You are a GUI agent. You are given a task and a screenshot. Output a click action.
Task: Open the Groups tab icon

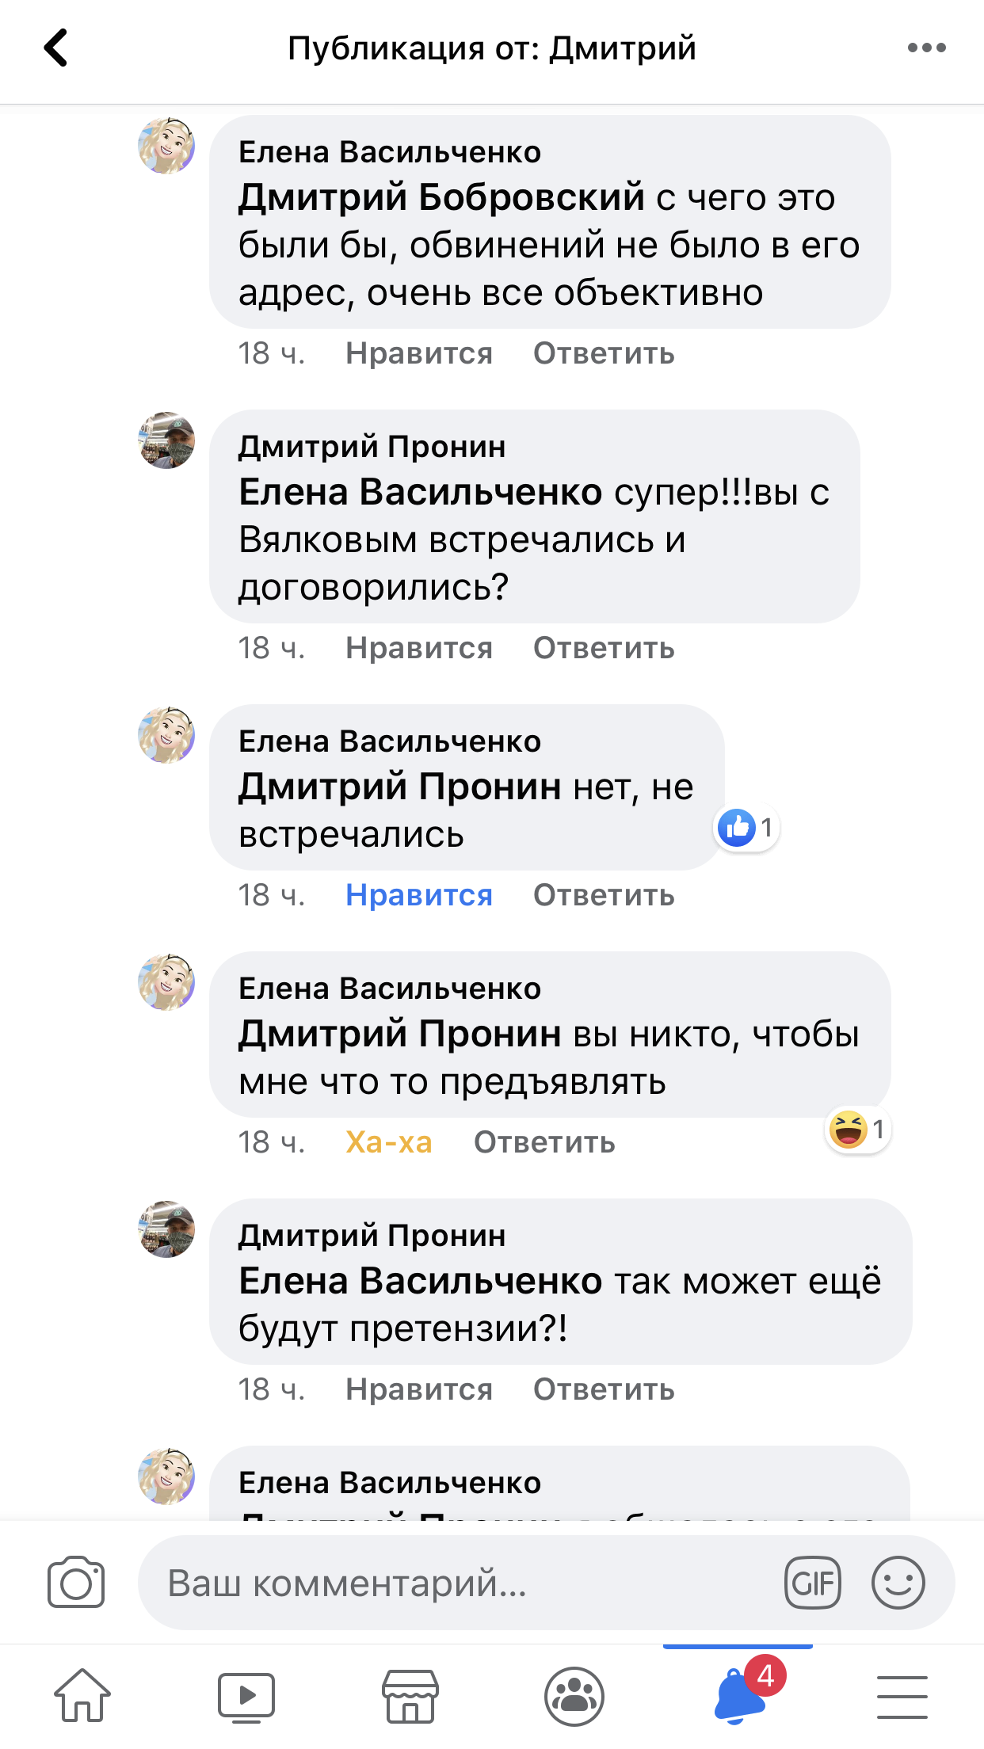click(x=574, y=1697)
